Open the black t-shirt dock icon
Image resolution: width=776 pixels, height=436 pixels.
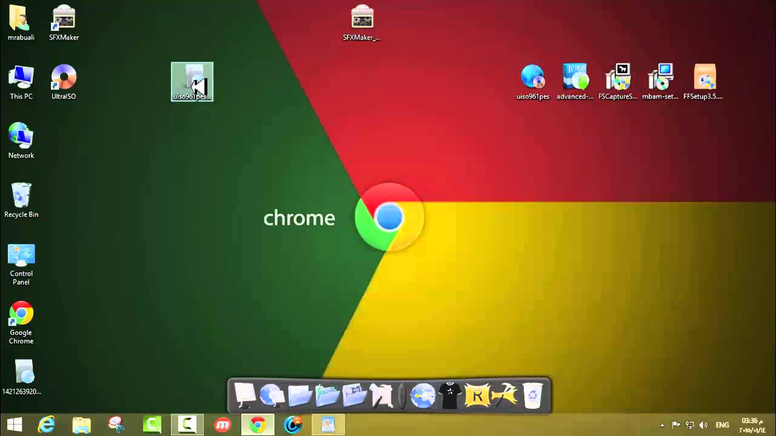[x=450, y=396]
